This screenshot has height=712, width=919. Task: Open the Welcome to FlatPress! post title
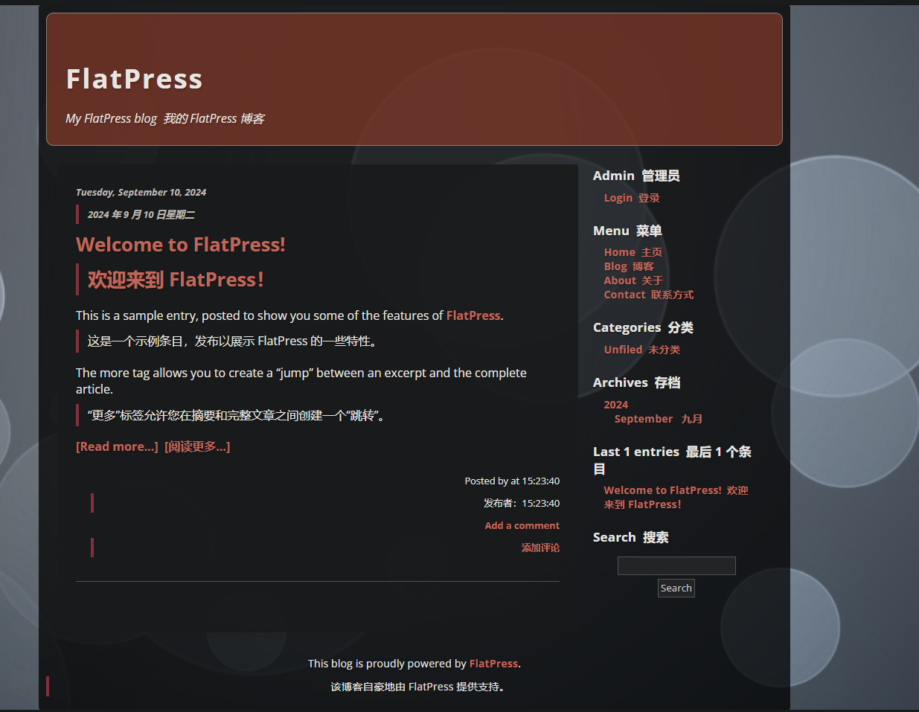click(x=180, y=245)
